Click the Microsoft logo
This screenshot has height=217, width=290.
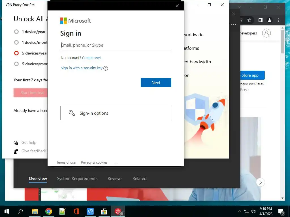(75, 21)
